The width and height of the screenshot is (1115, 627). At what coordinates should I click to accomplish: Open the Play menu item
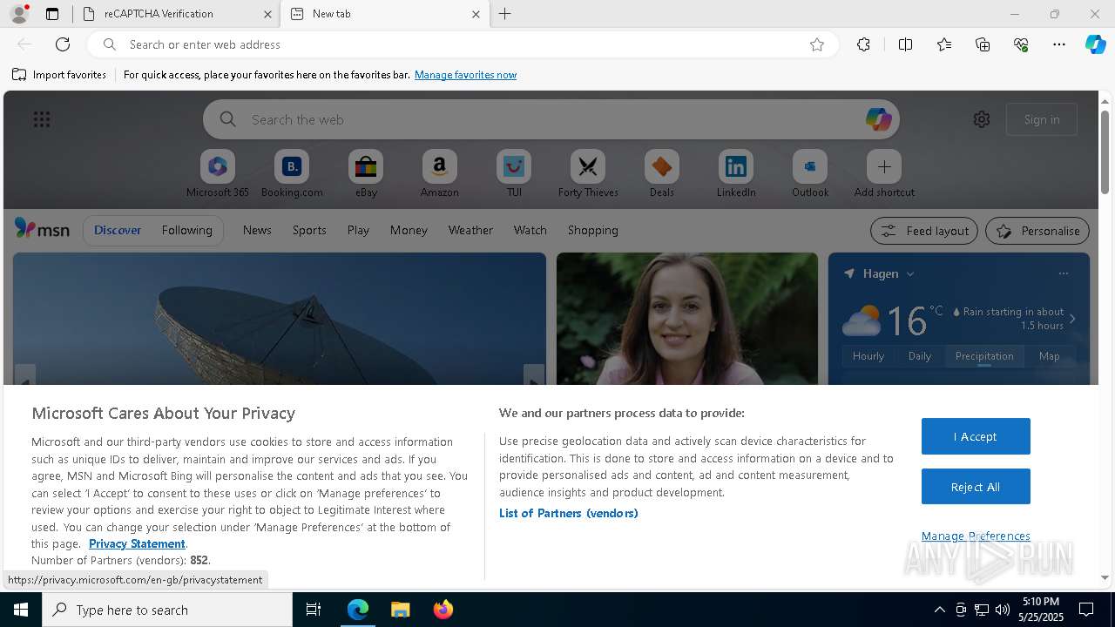click(358, 230)
